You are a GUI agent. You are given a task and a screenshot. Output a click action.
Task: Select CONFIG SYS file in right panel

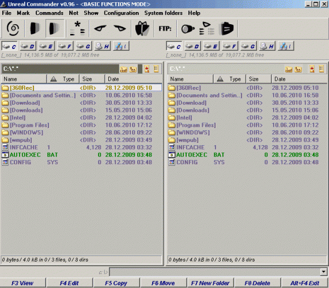[247, 162]
